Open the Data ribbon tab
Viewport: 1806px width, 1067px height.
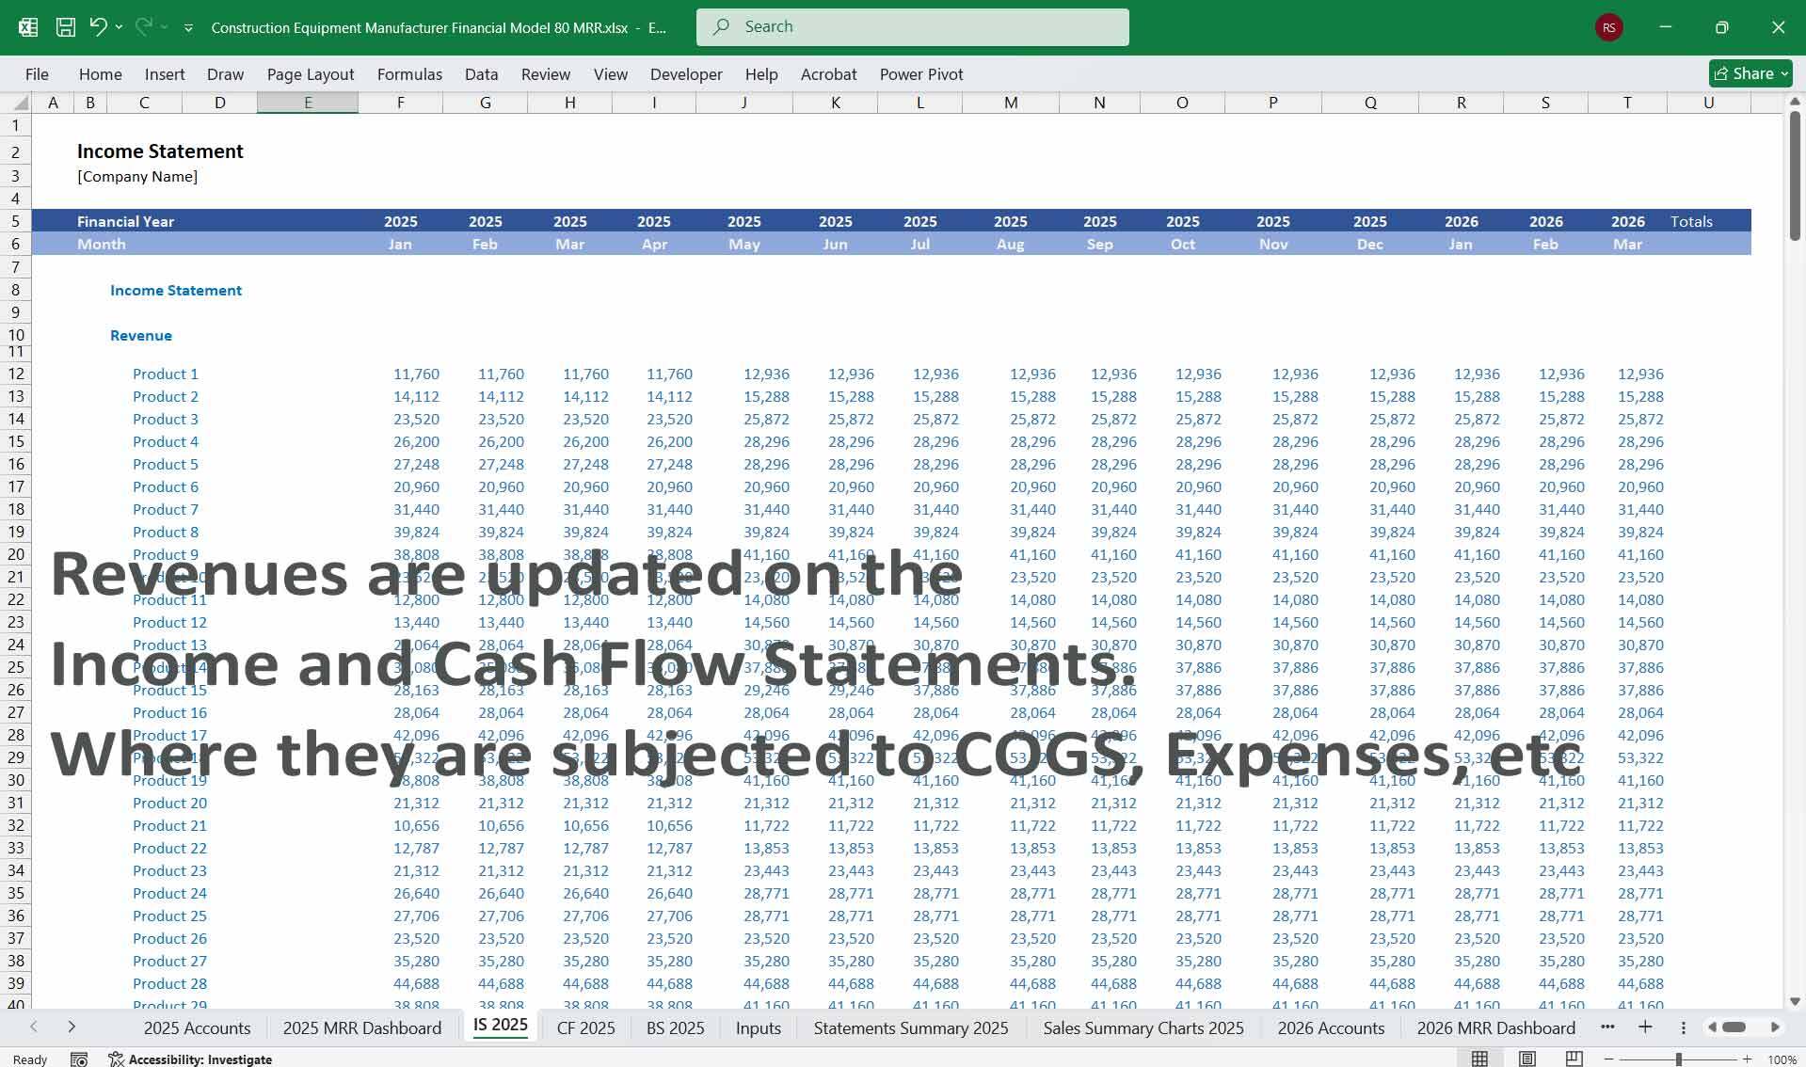click(x=481, y=74)
